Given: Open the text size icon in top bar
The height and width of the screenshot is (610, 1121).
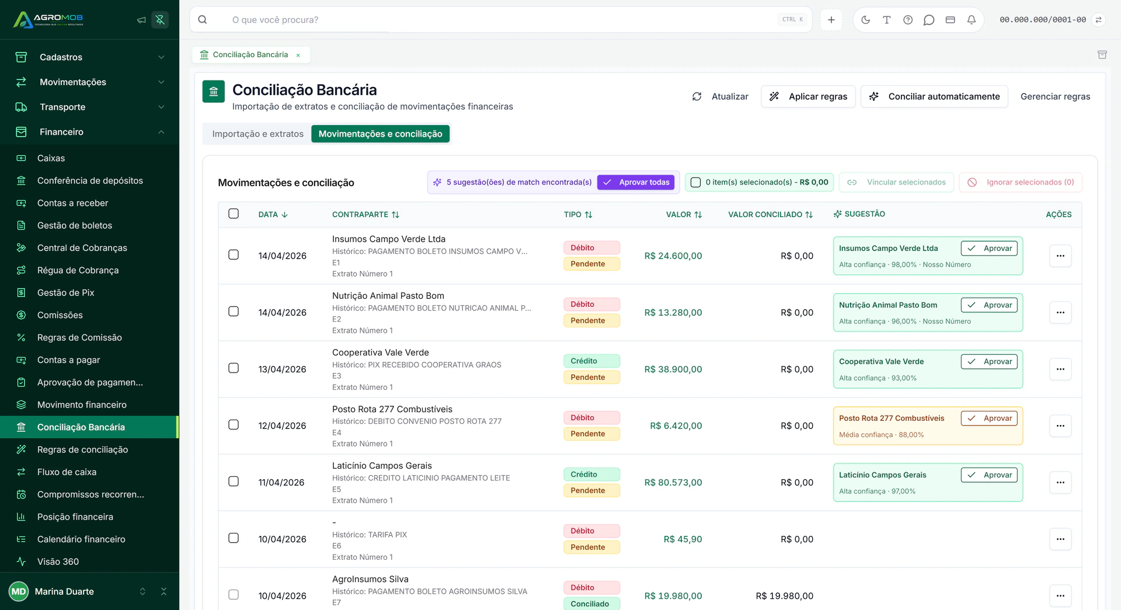Looking at the screenshot, I should point(886,20).
